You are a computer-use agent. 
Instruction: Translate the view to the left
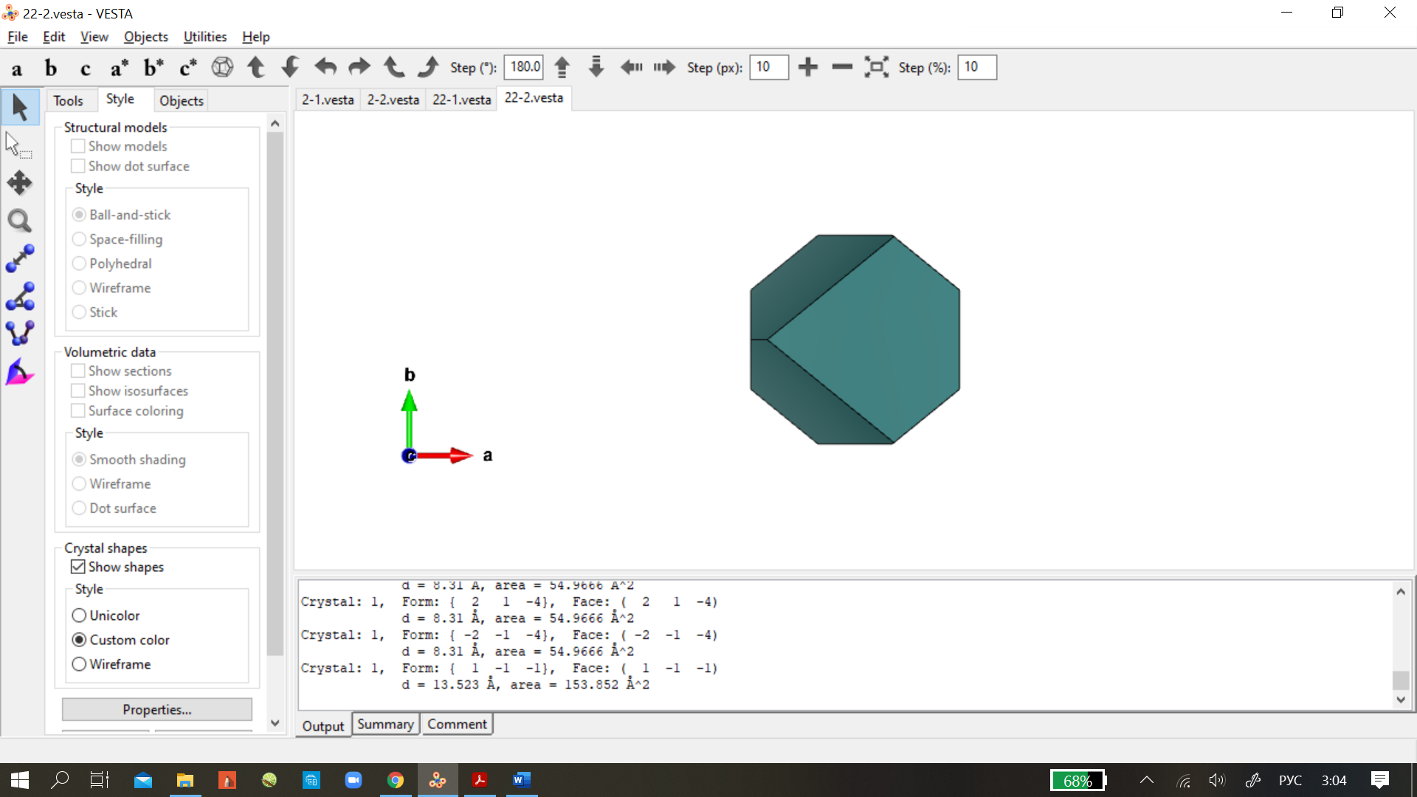pyautogui.click(x=631, y=67)
